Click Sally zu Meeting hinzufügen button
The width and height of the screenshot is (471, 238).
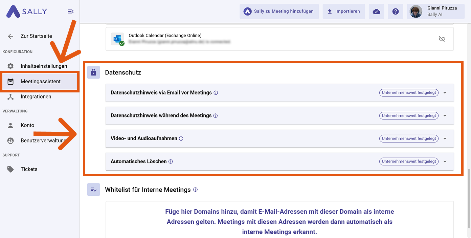(x=279, y=12)
